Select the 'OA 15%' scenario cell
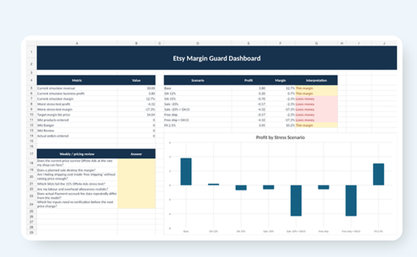 [x=198, y=99]
